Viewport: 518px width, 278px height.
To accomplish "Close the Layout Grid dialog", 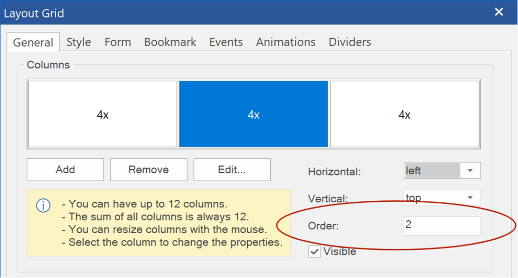I will (499, 12).
